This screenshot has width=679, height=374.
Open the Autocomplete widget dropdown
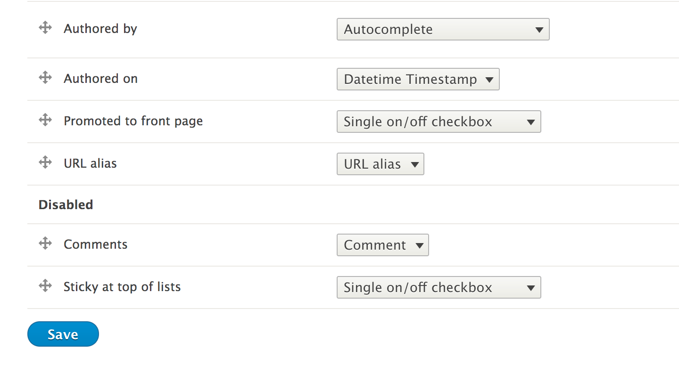[x=443, y=29]
